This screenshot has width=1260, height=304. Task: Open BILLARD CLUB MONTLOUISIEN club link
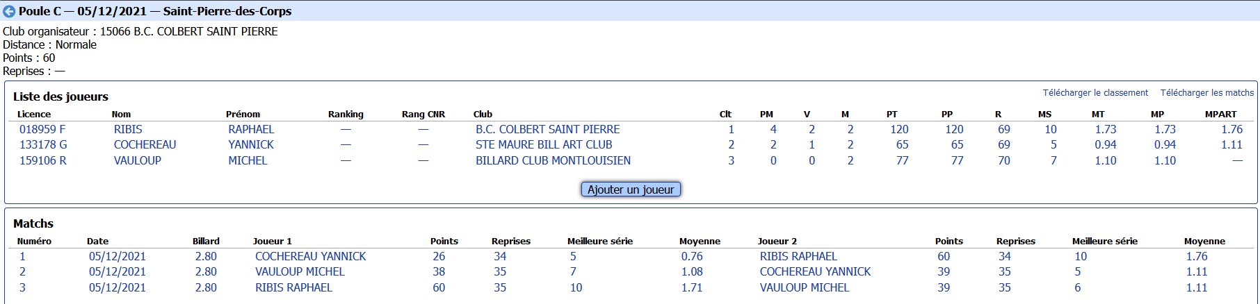coord(554,160)
